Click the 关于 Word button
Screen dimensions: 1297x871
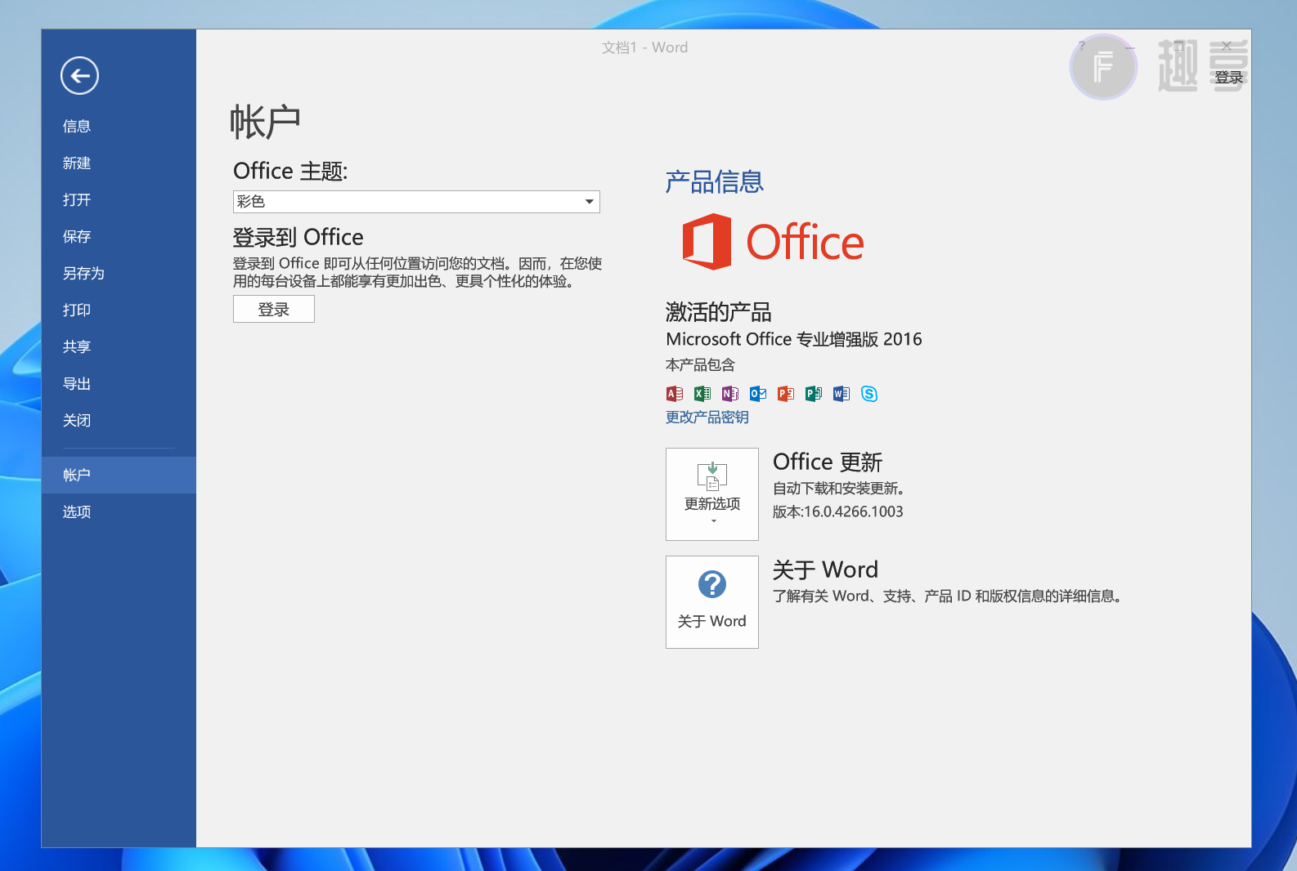tap(712, 602)
